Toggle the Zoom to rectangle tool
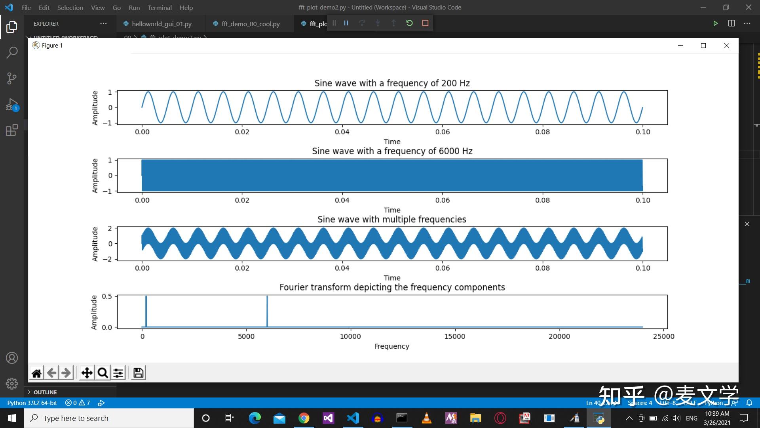Screen dimensions: 760x428 [x=103, y=373]
